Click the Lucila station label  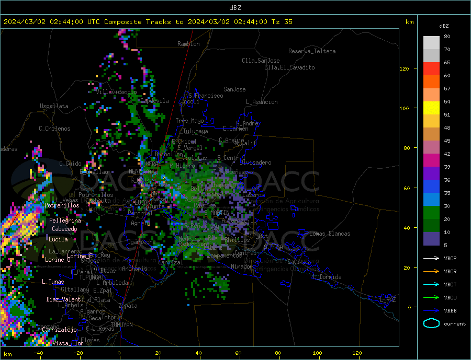pyautogui.click(x=58, y=239)
